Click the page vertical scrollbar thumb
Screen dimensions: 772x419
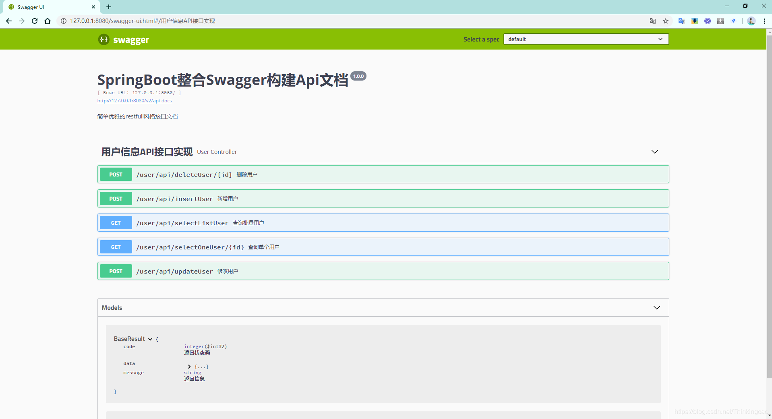point(769,207)
